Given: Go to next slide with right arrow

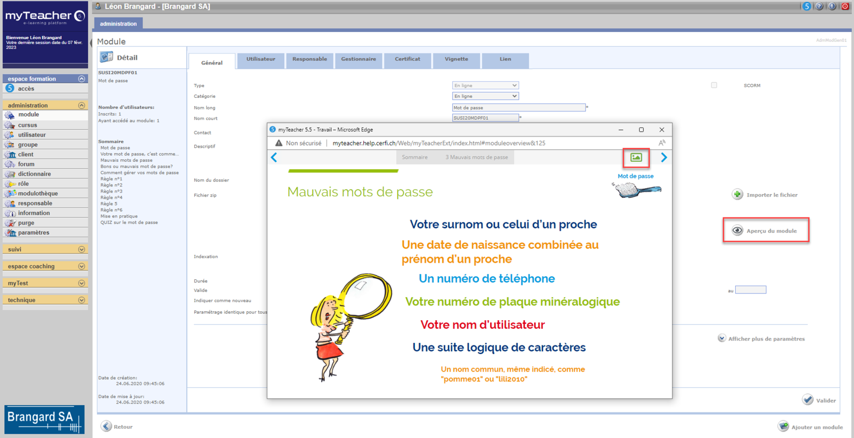Looking at the screenshot, I should coord(664,158).
